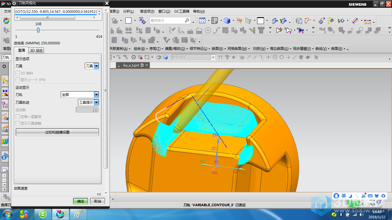Click the tool path position slider handle
The image size is (392, 220).
(38, 30)
